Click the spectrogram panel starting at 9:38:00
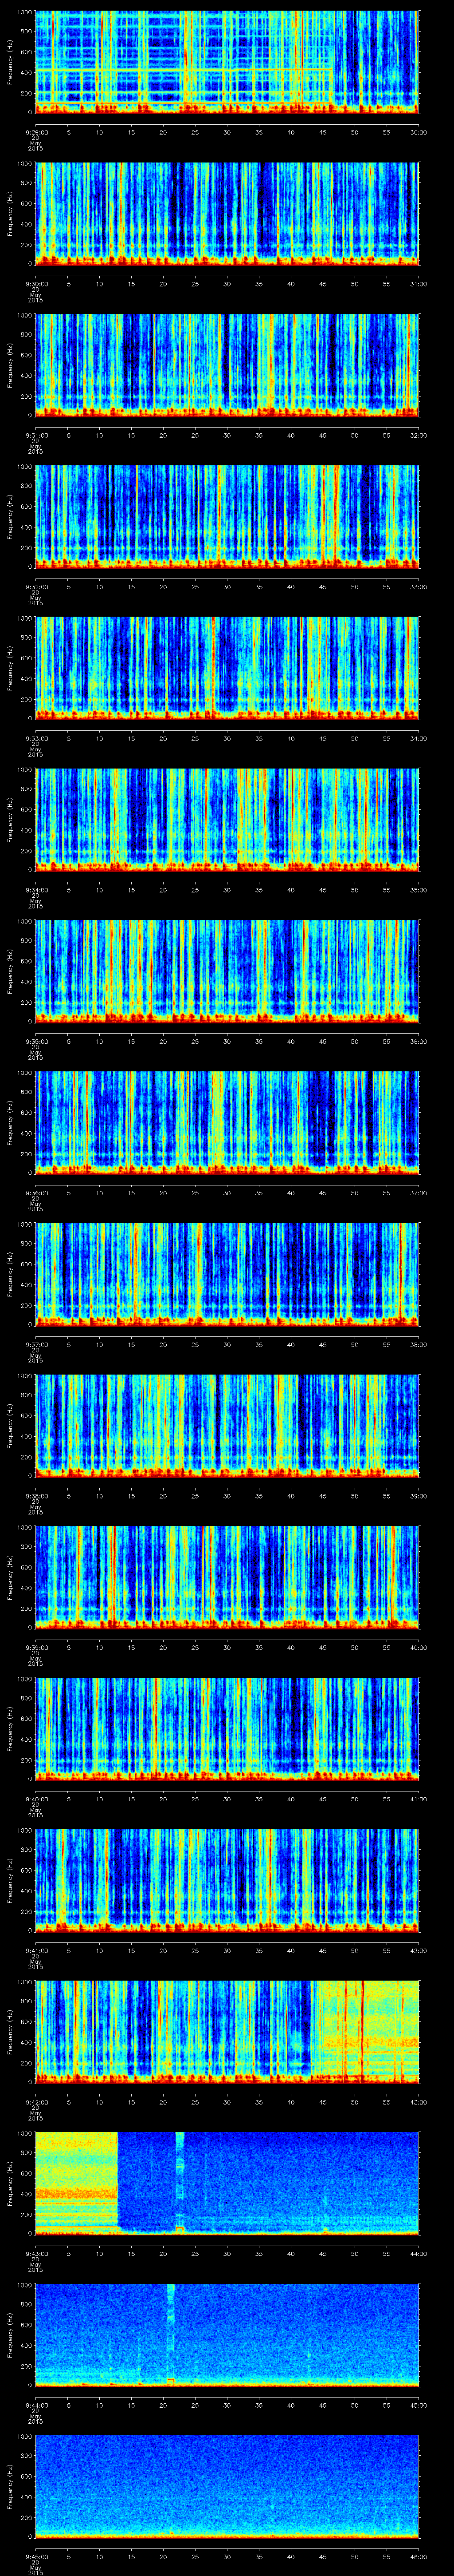The width and height of the screenshot is (454, 2576). pyautogui.click(x=227, y=1425)
